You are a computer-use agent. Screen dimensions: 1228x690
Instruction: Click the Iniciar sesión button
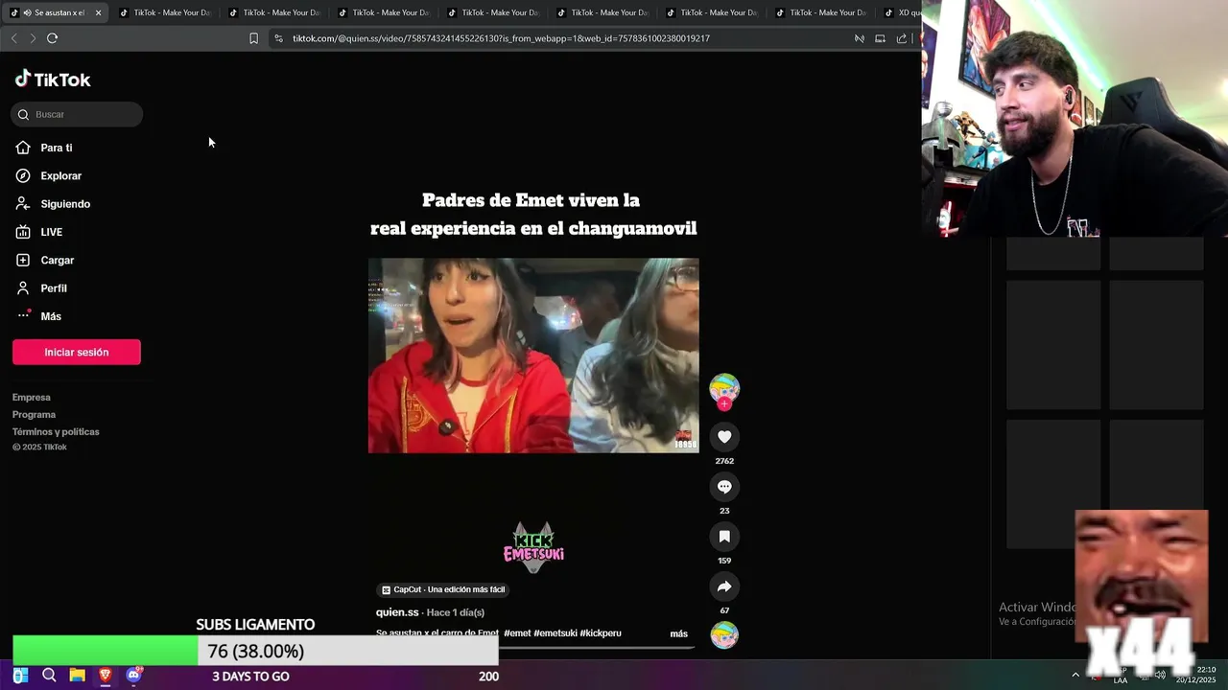point(77,352)
